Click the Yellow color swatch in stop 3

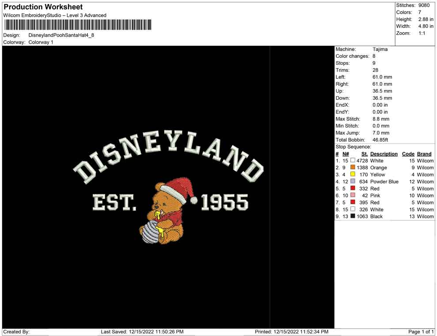pos(353,174)
